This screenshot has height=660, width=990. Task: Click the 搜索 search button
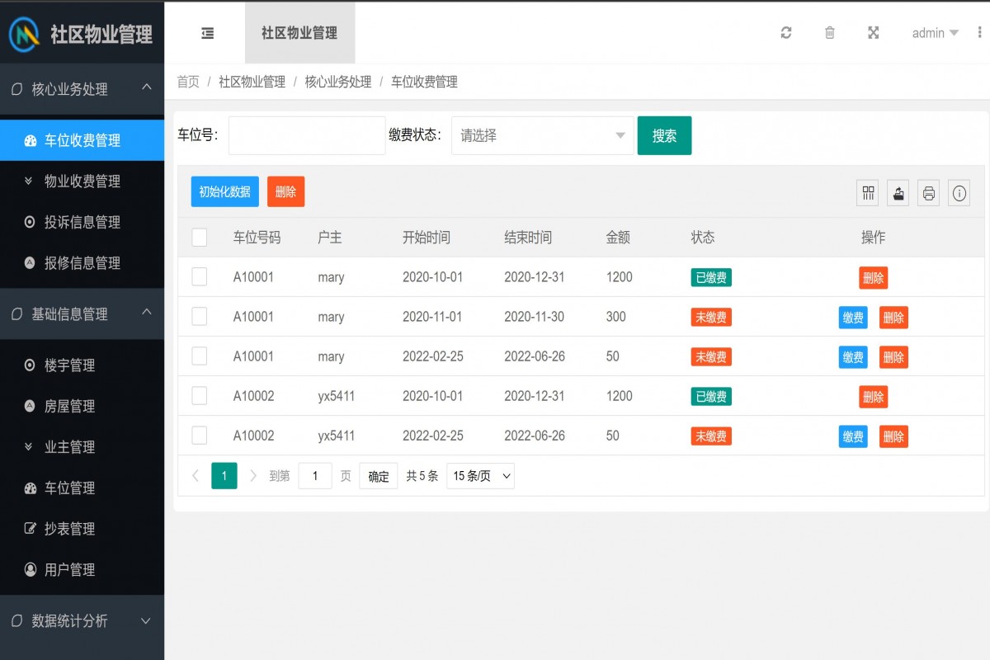(x=664, y=135)
